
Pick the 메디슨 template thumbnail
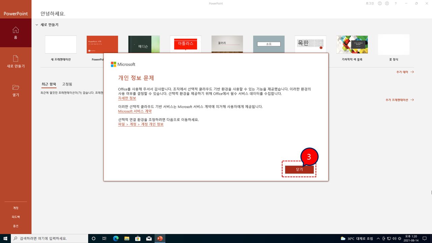(144, 45)
